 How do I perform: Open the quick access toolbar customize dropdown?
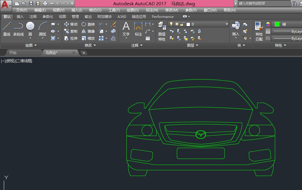(x=72, y=3)
